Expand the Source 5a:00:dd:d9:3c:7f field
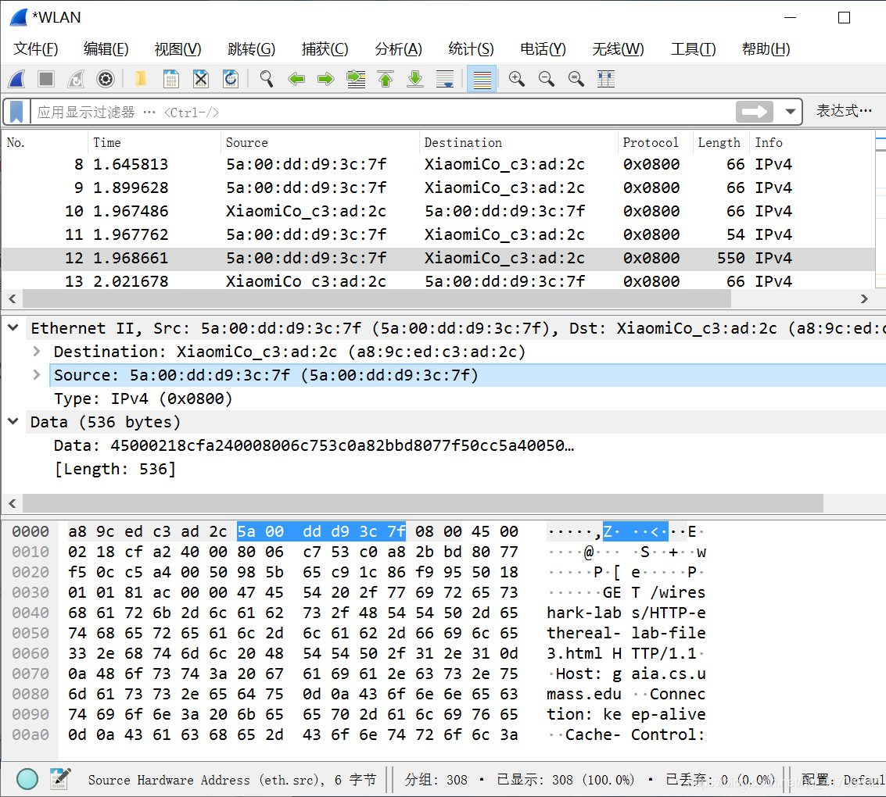886x797 pixels. click(x=37, y=375)
